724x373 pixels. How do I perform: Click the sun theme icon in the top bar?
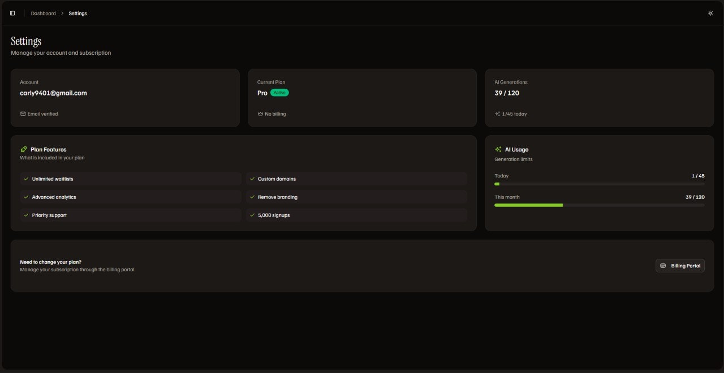(x=710, y=12)
